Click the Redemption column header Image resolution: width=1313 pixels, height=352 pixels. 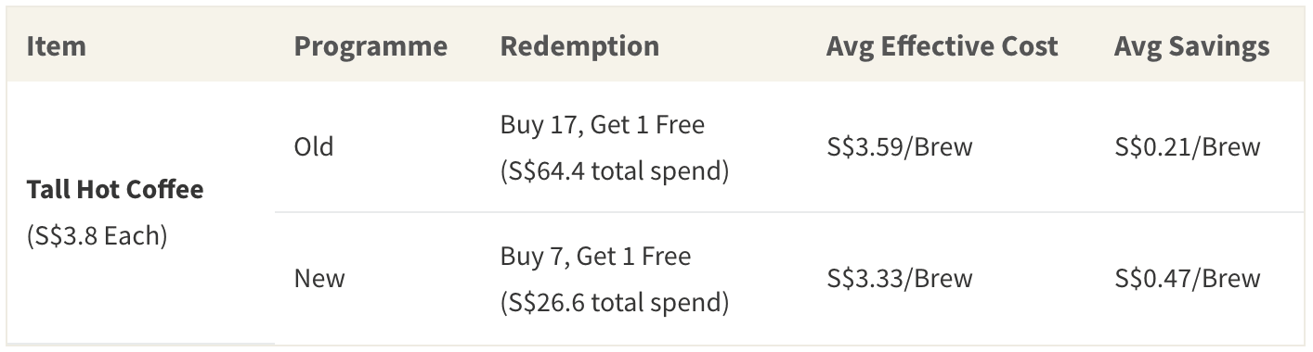point(579,46)
